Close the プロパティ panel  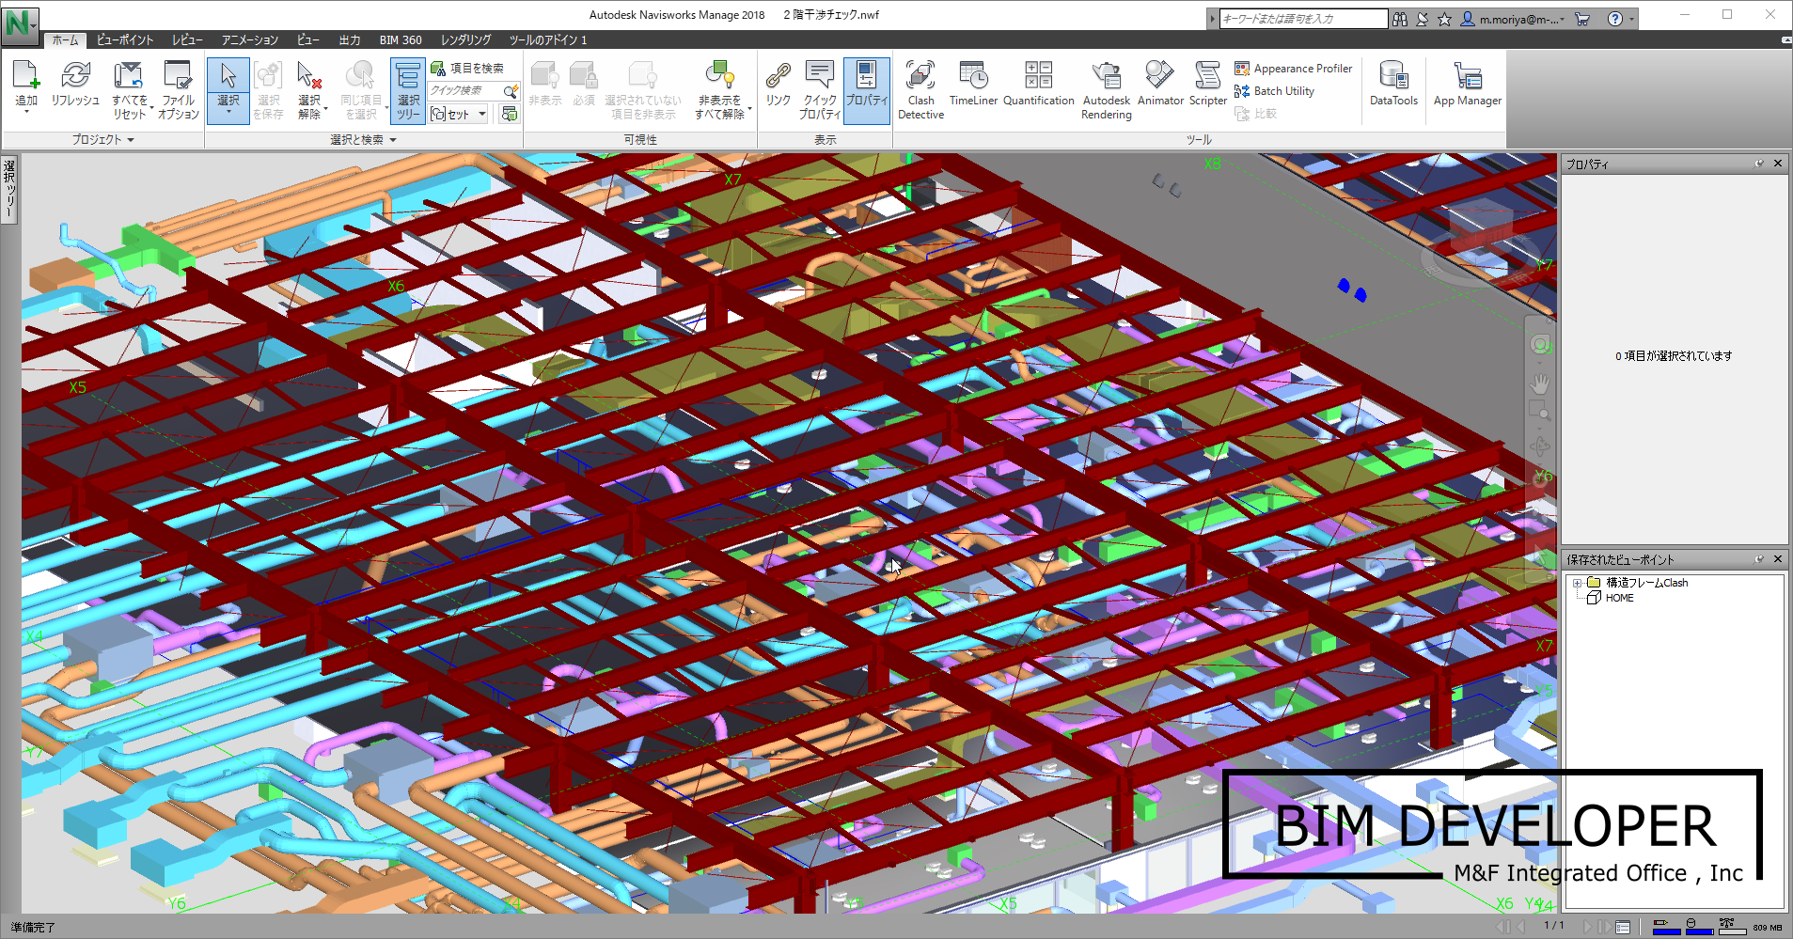coord(1778,164)
